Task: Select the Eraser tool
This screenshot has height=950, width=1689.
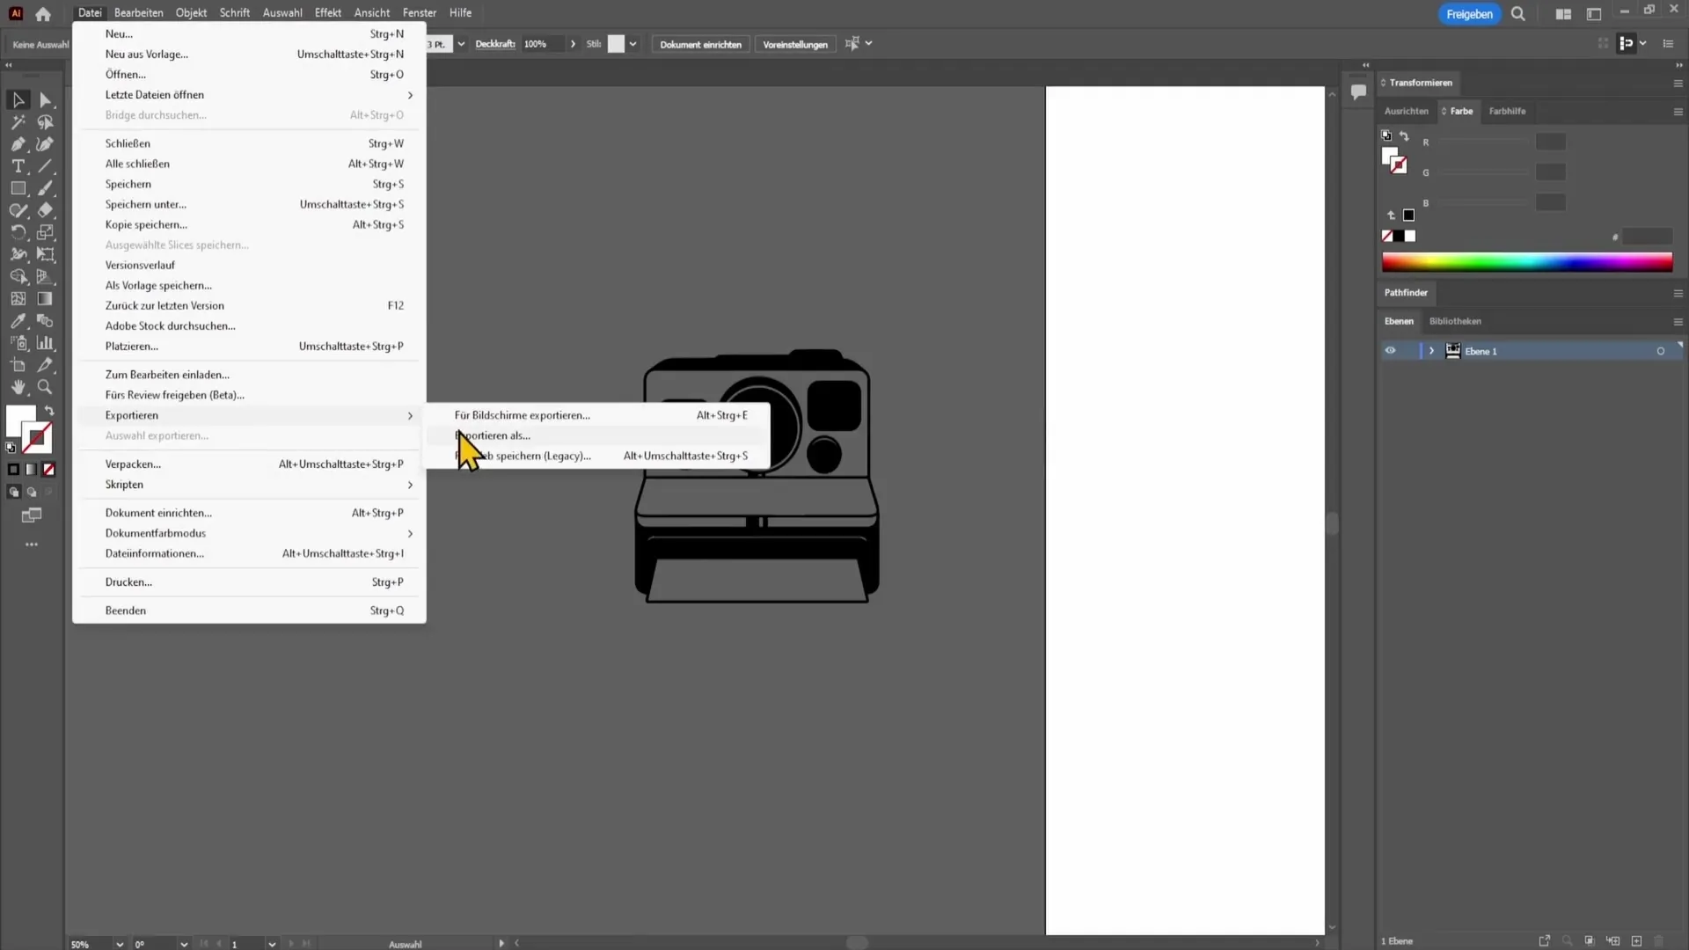Action: (46, 210)
